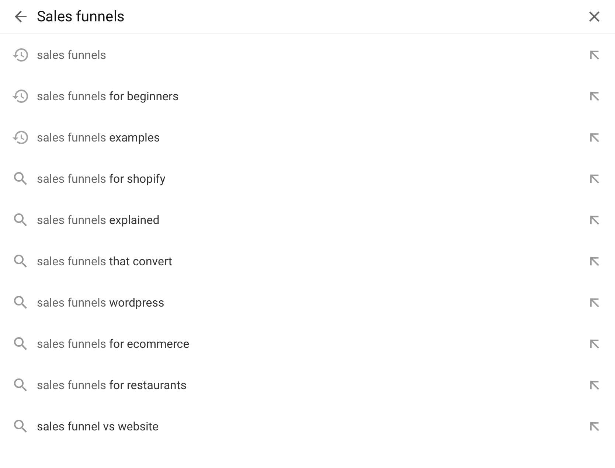This screenshot has width=615, height=468.
Task: Fill query arrow beside 'sales funnels for beginners'
Action: tap(594, 97)
